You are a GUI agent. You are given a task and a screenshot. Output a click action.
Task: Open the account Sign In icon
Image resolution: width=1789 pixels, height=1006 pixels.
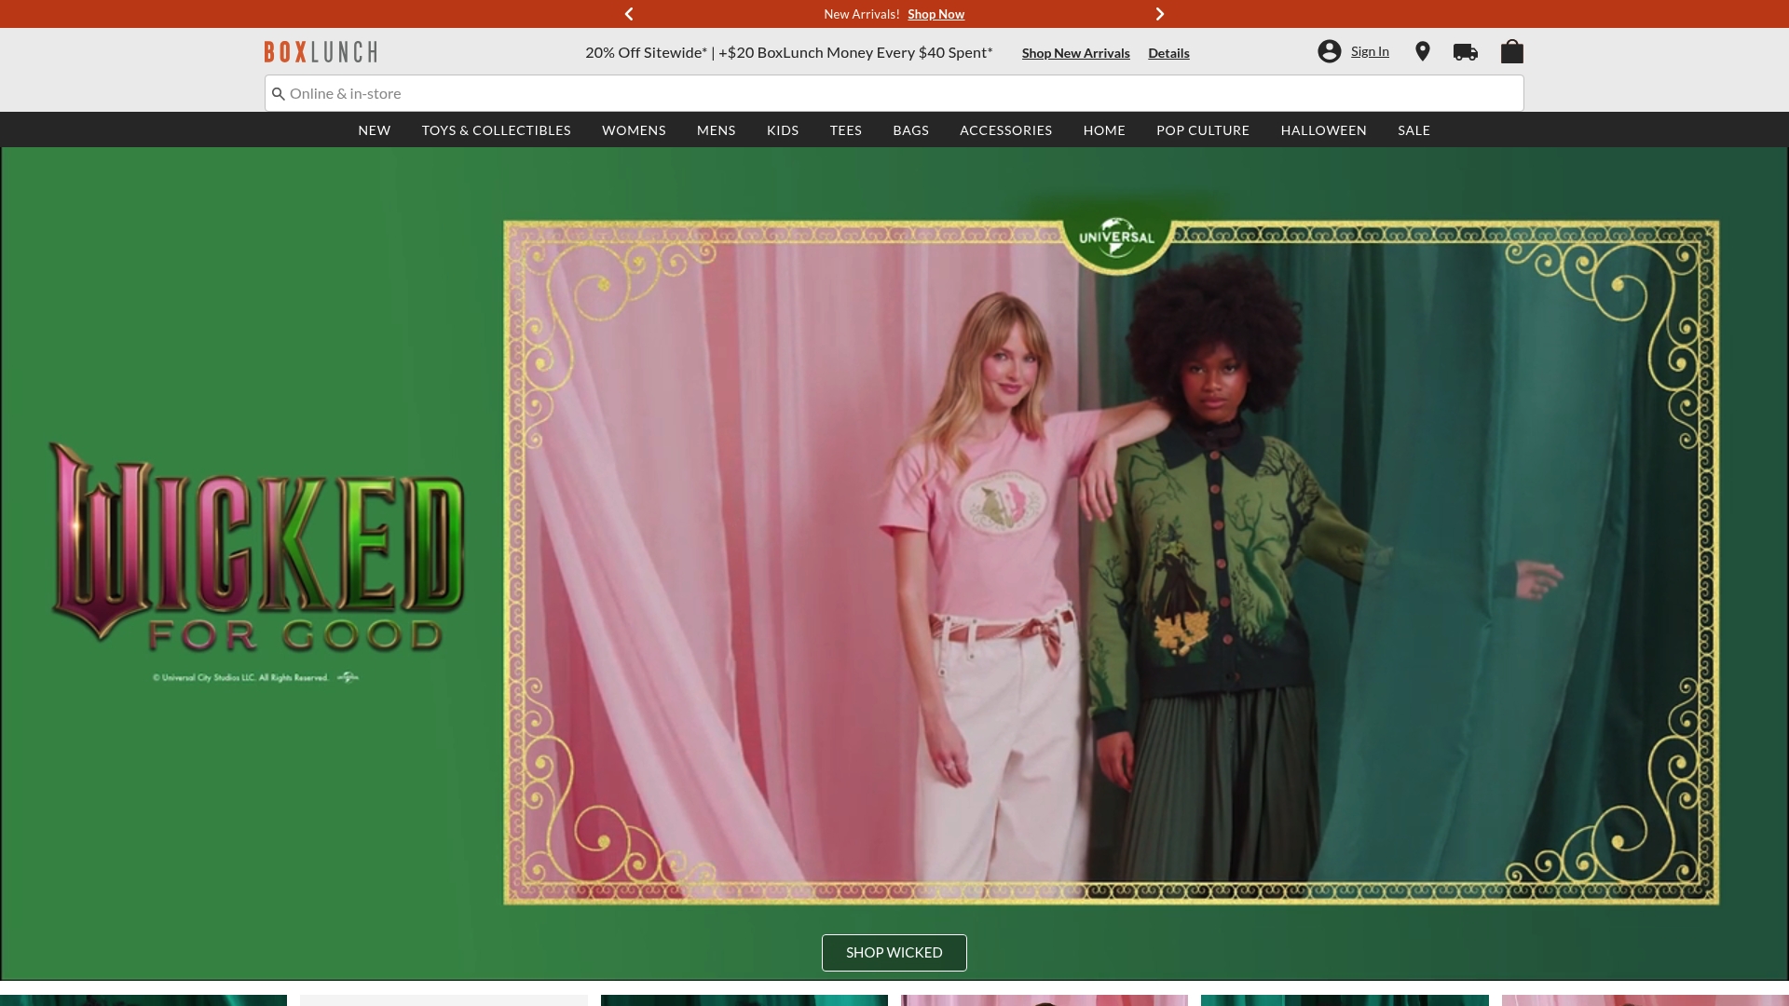[1330, 51]
